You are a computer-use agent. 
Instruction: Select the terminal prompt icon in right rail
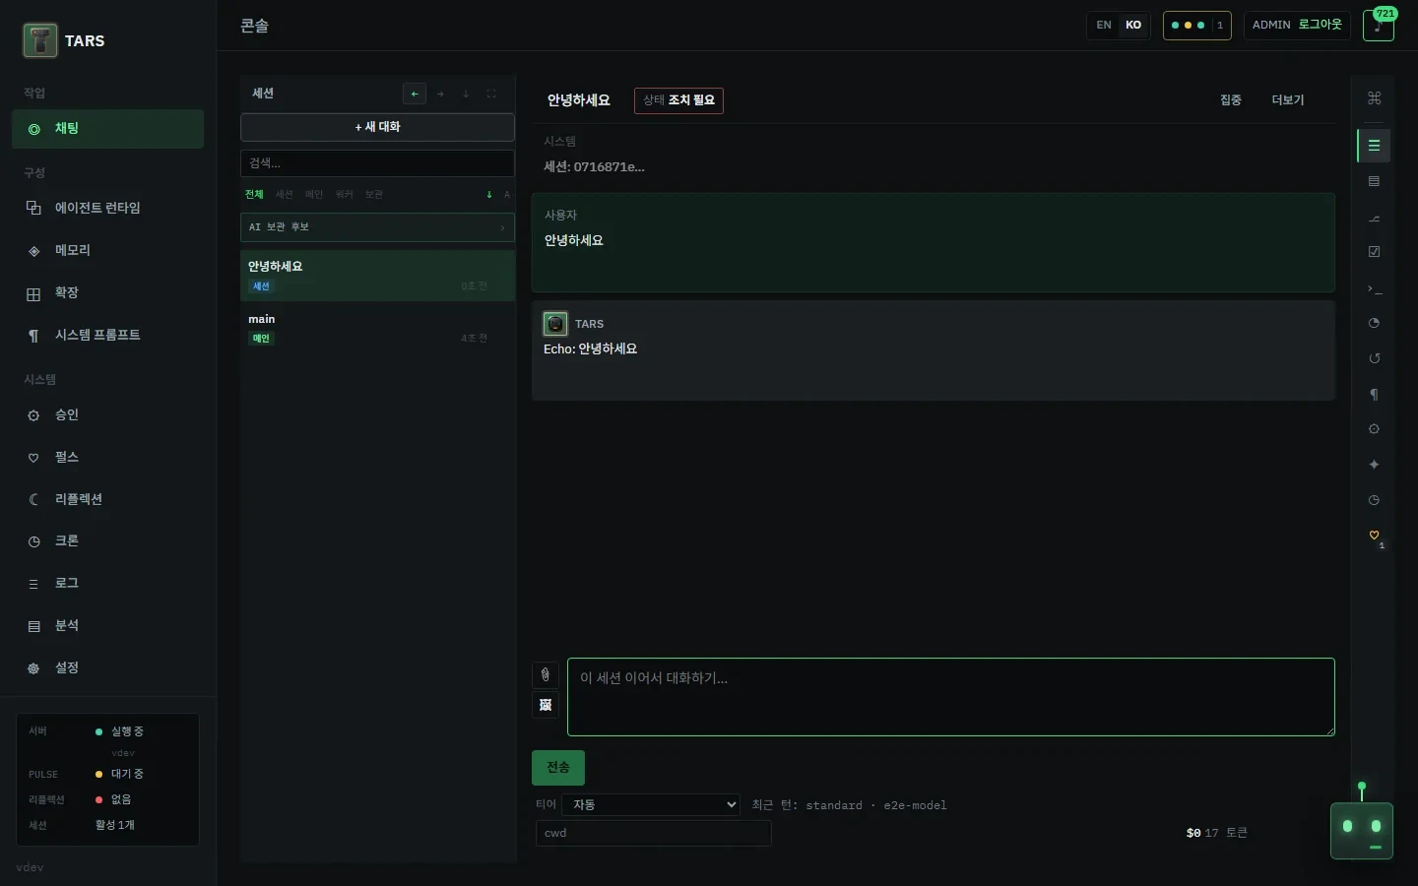pos(1375,288)
